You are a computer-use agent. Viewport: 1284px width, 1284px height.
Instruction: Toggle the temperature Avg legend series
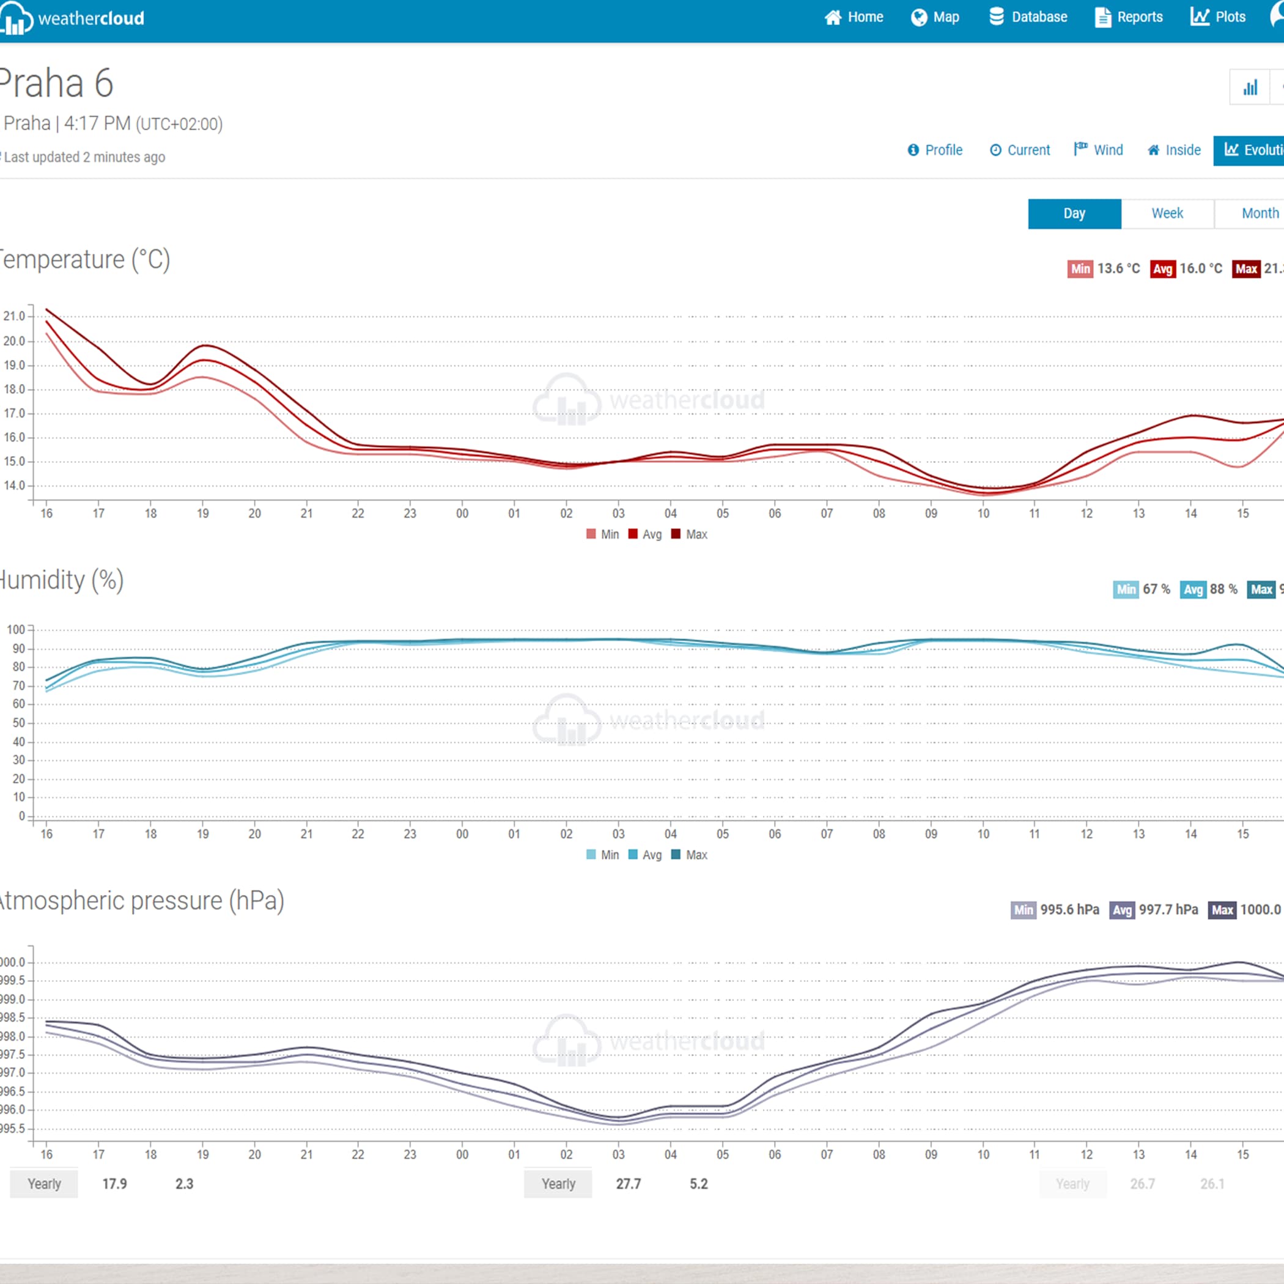click(644, 534)
